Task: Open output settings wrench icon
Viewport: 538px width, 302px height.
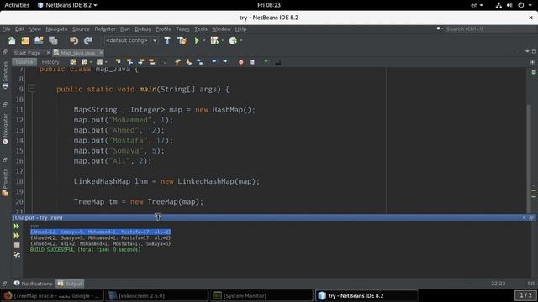Action: pos(17,254)
